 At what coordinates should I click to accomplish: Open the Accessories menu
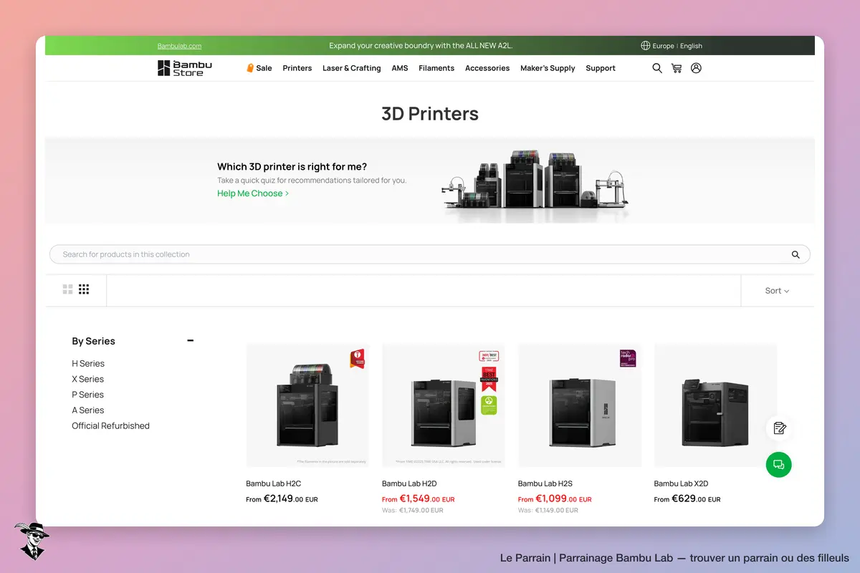487,68
